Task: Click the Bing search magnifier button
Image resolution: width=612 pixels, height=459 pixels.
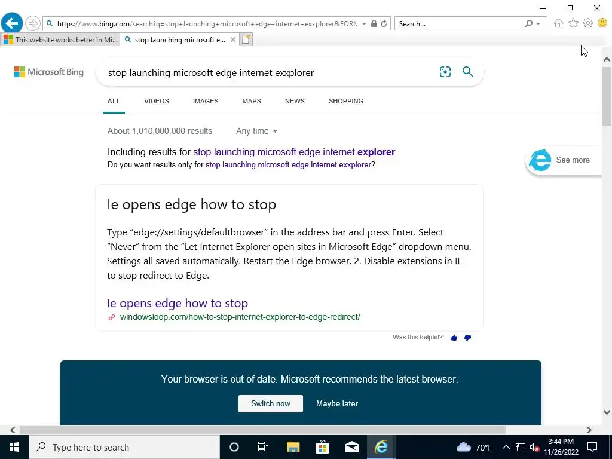Action: click(467, 72)
